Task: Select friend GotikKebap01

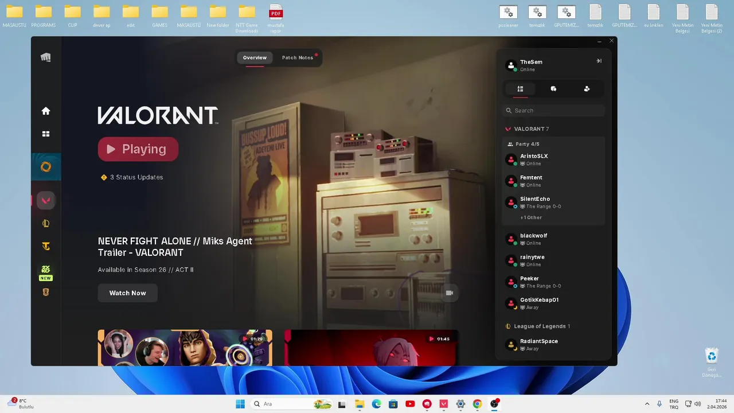Action: [553, 303]
